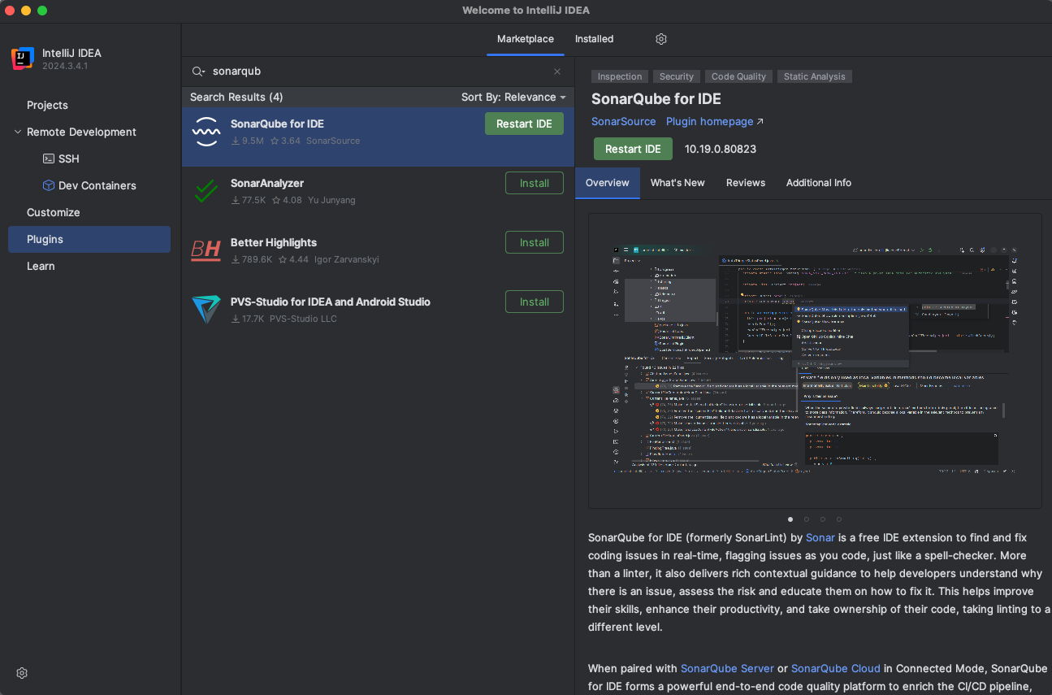Click the SonarQube for IDE wave icon

pos(206,132)
